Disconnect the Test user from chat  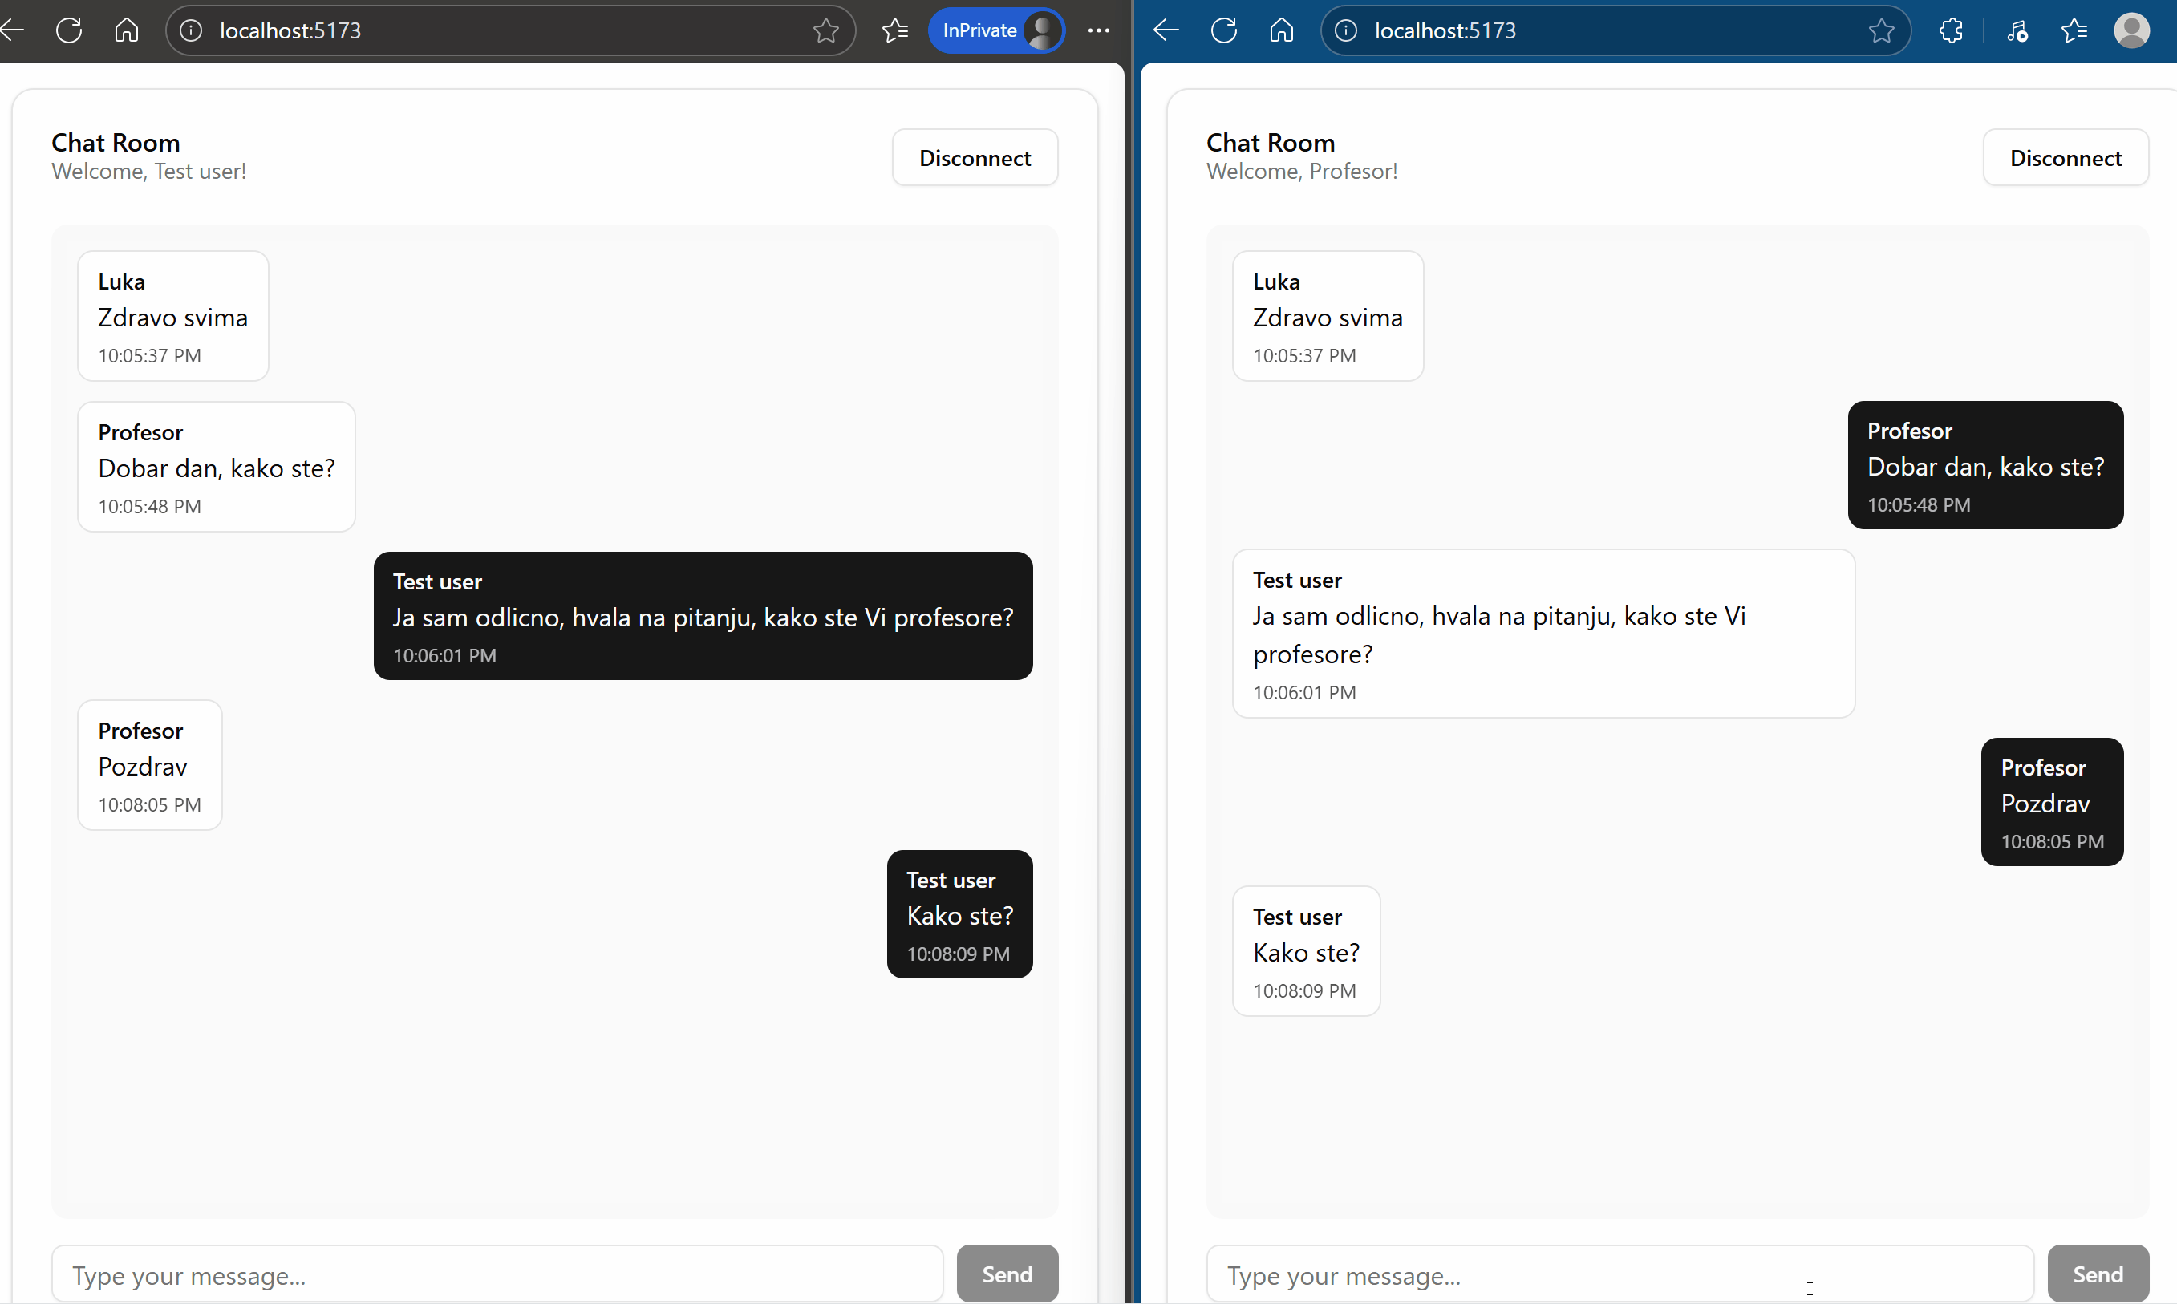[975, 157]
